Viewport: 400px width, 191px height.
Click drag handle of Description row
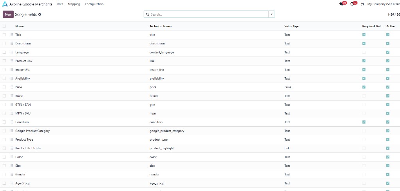[12, 44]
